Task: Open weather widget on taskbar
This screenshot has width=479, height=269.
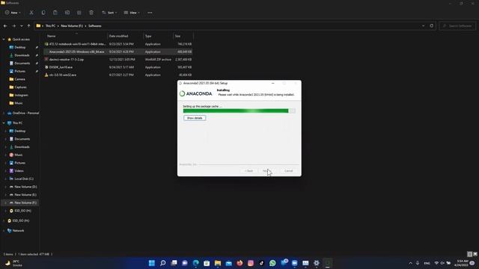Action: pyautogui.click(x=14, y=263)
